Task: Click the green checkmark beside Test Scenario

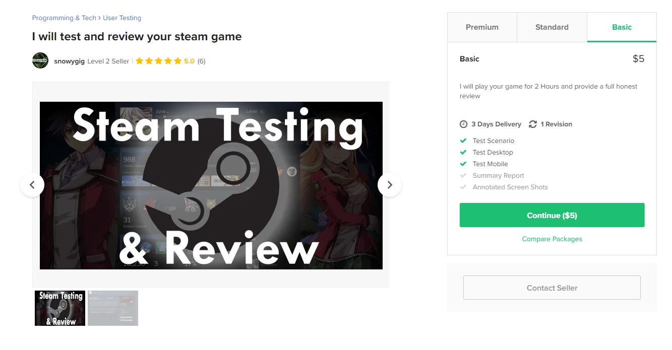Action: click(463, 141)
